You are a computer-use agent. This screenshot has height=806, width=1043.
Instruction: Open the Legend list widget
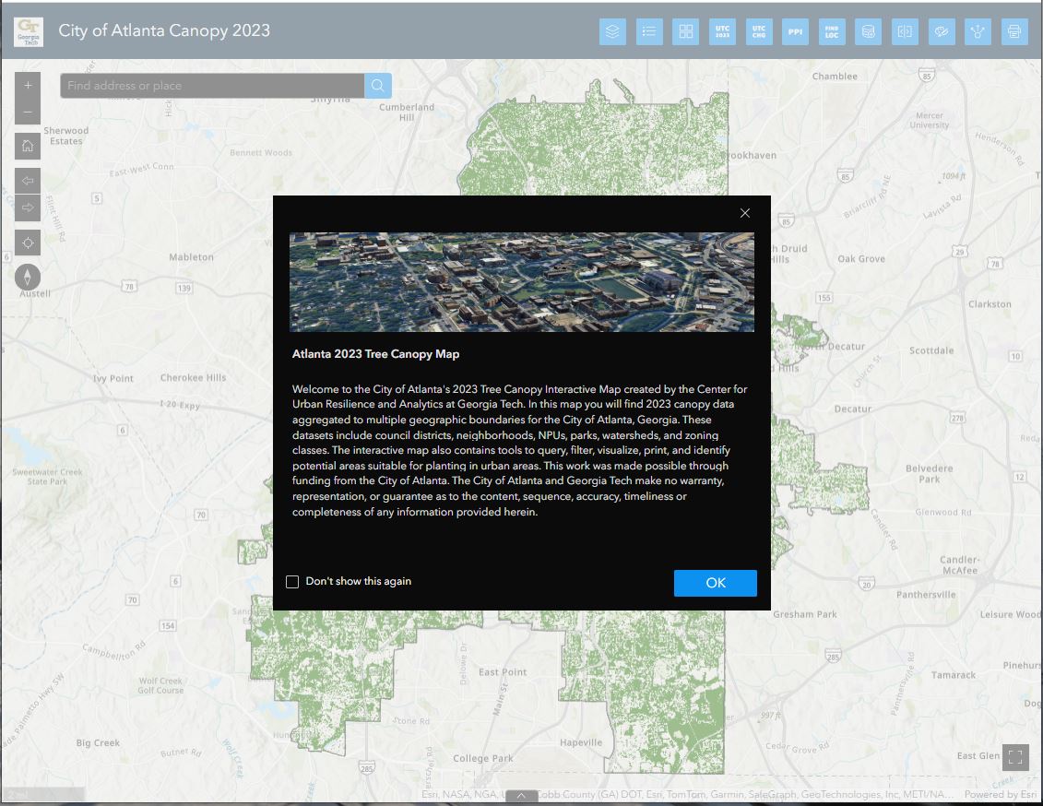pyautogui.click(x=649, y=31)
